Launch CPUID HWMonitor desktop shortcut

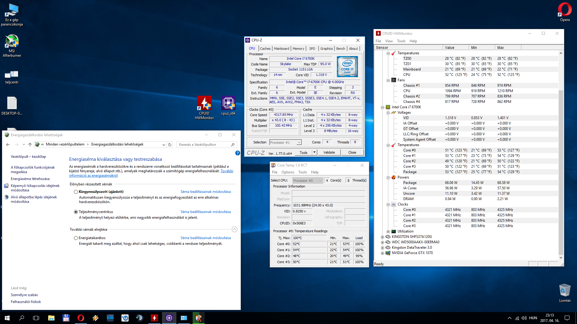pyautogui.click(x=204, y=108)
